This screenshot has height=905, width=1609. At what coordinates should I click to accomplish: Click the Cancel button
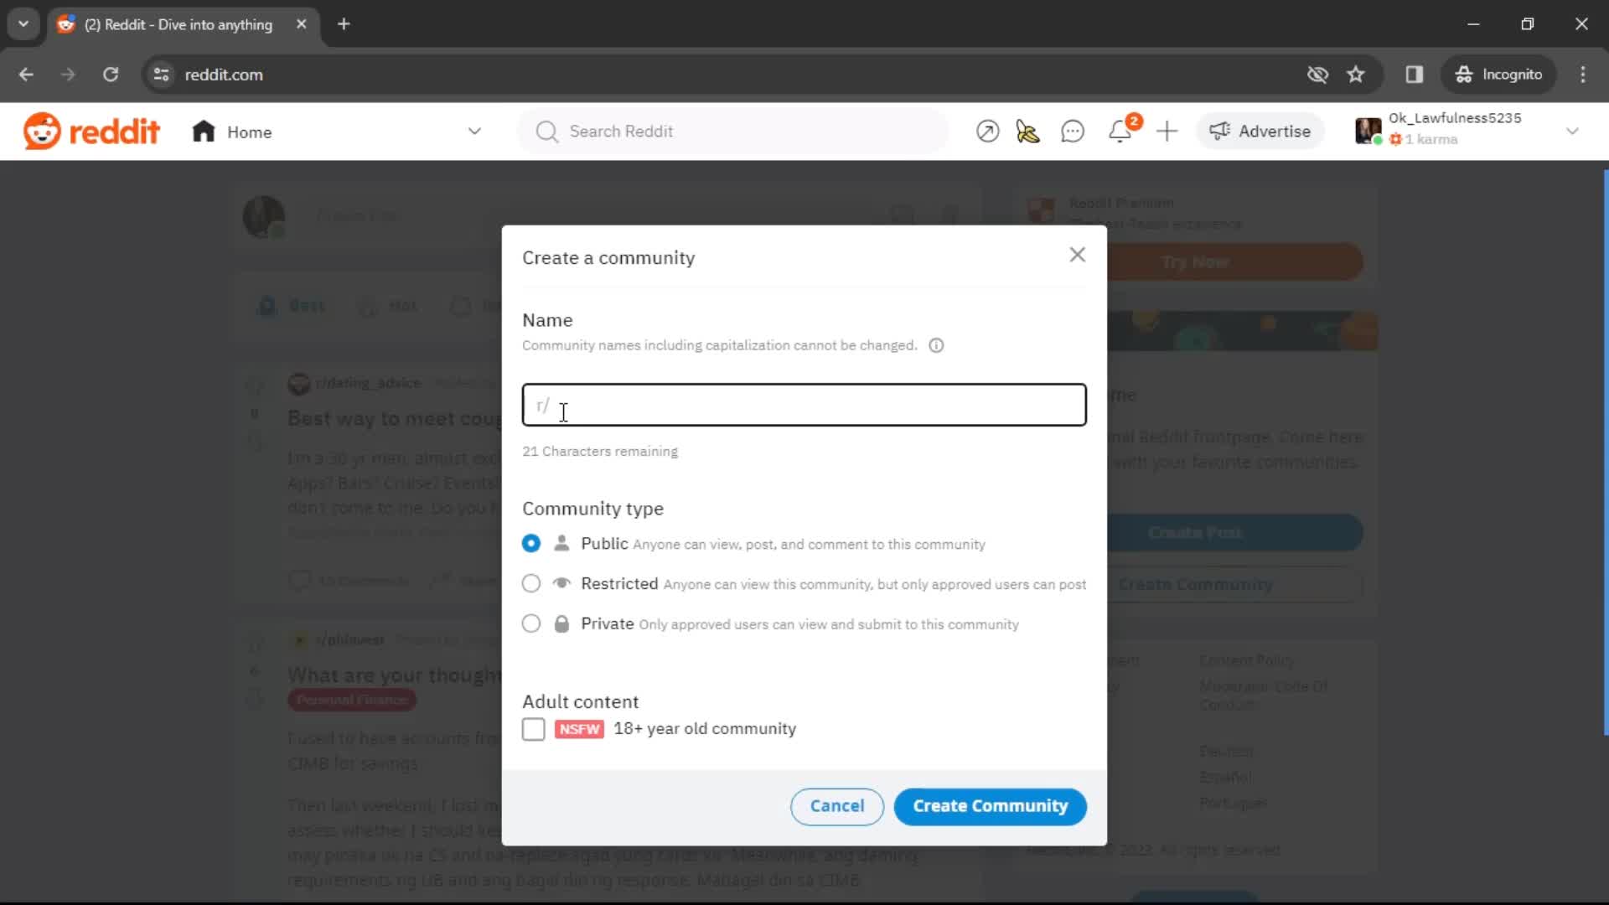pyautogui.click(x=838, y=805)
